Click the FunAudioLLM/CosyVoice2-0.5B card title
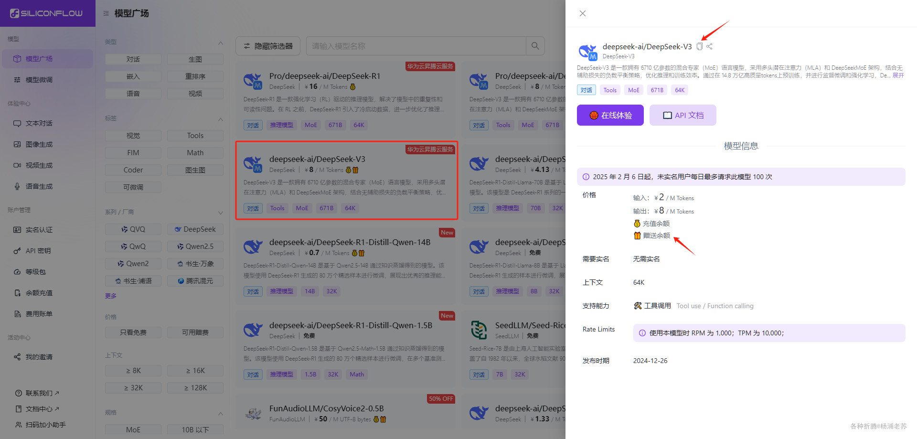This screenshot has height=439, width=917. click(x=327, y=408)
